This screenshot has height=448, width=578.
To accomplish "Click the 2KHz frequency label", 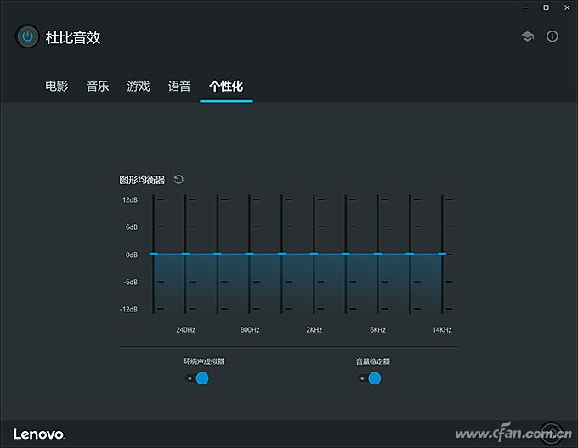I will pos(314,329).
